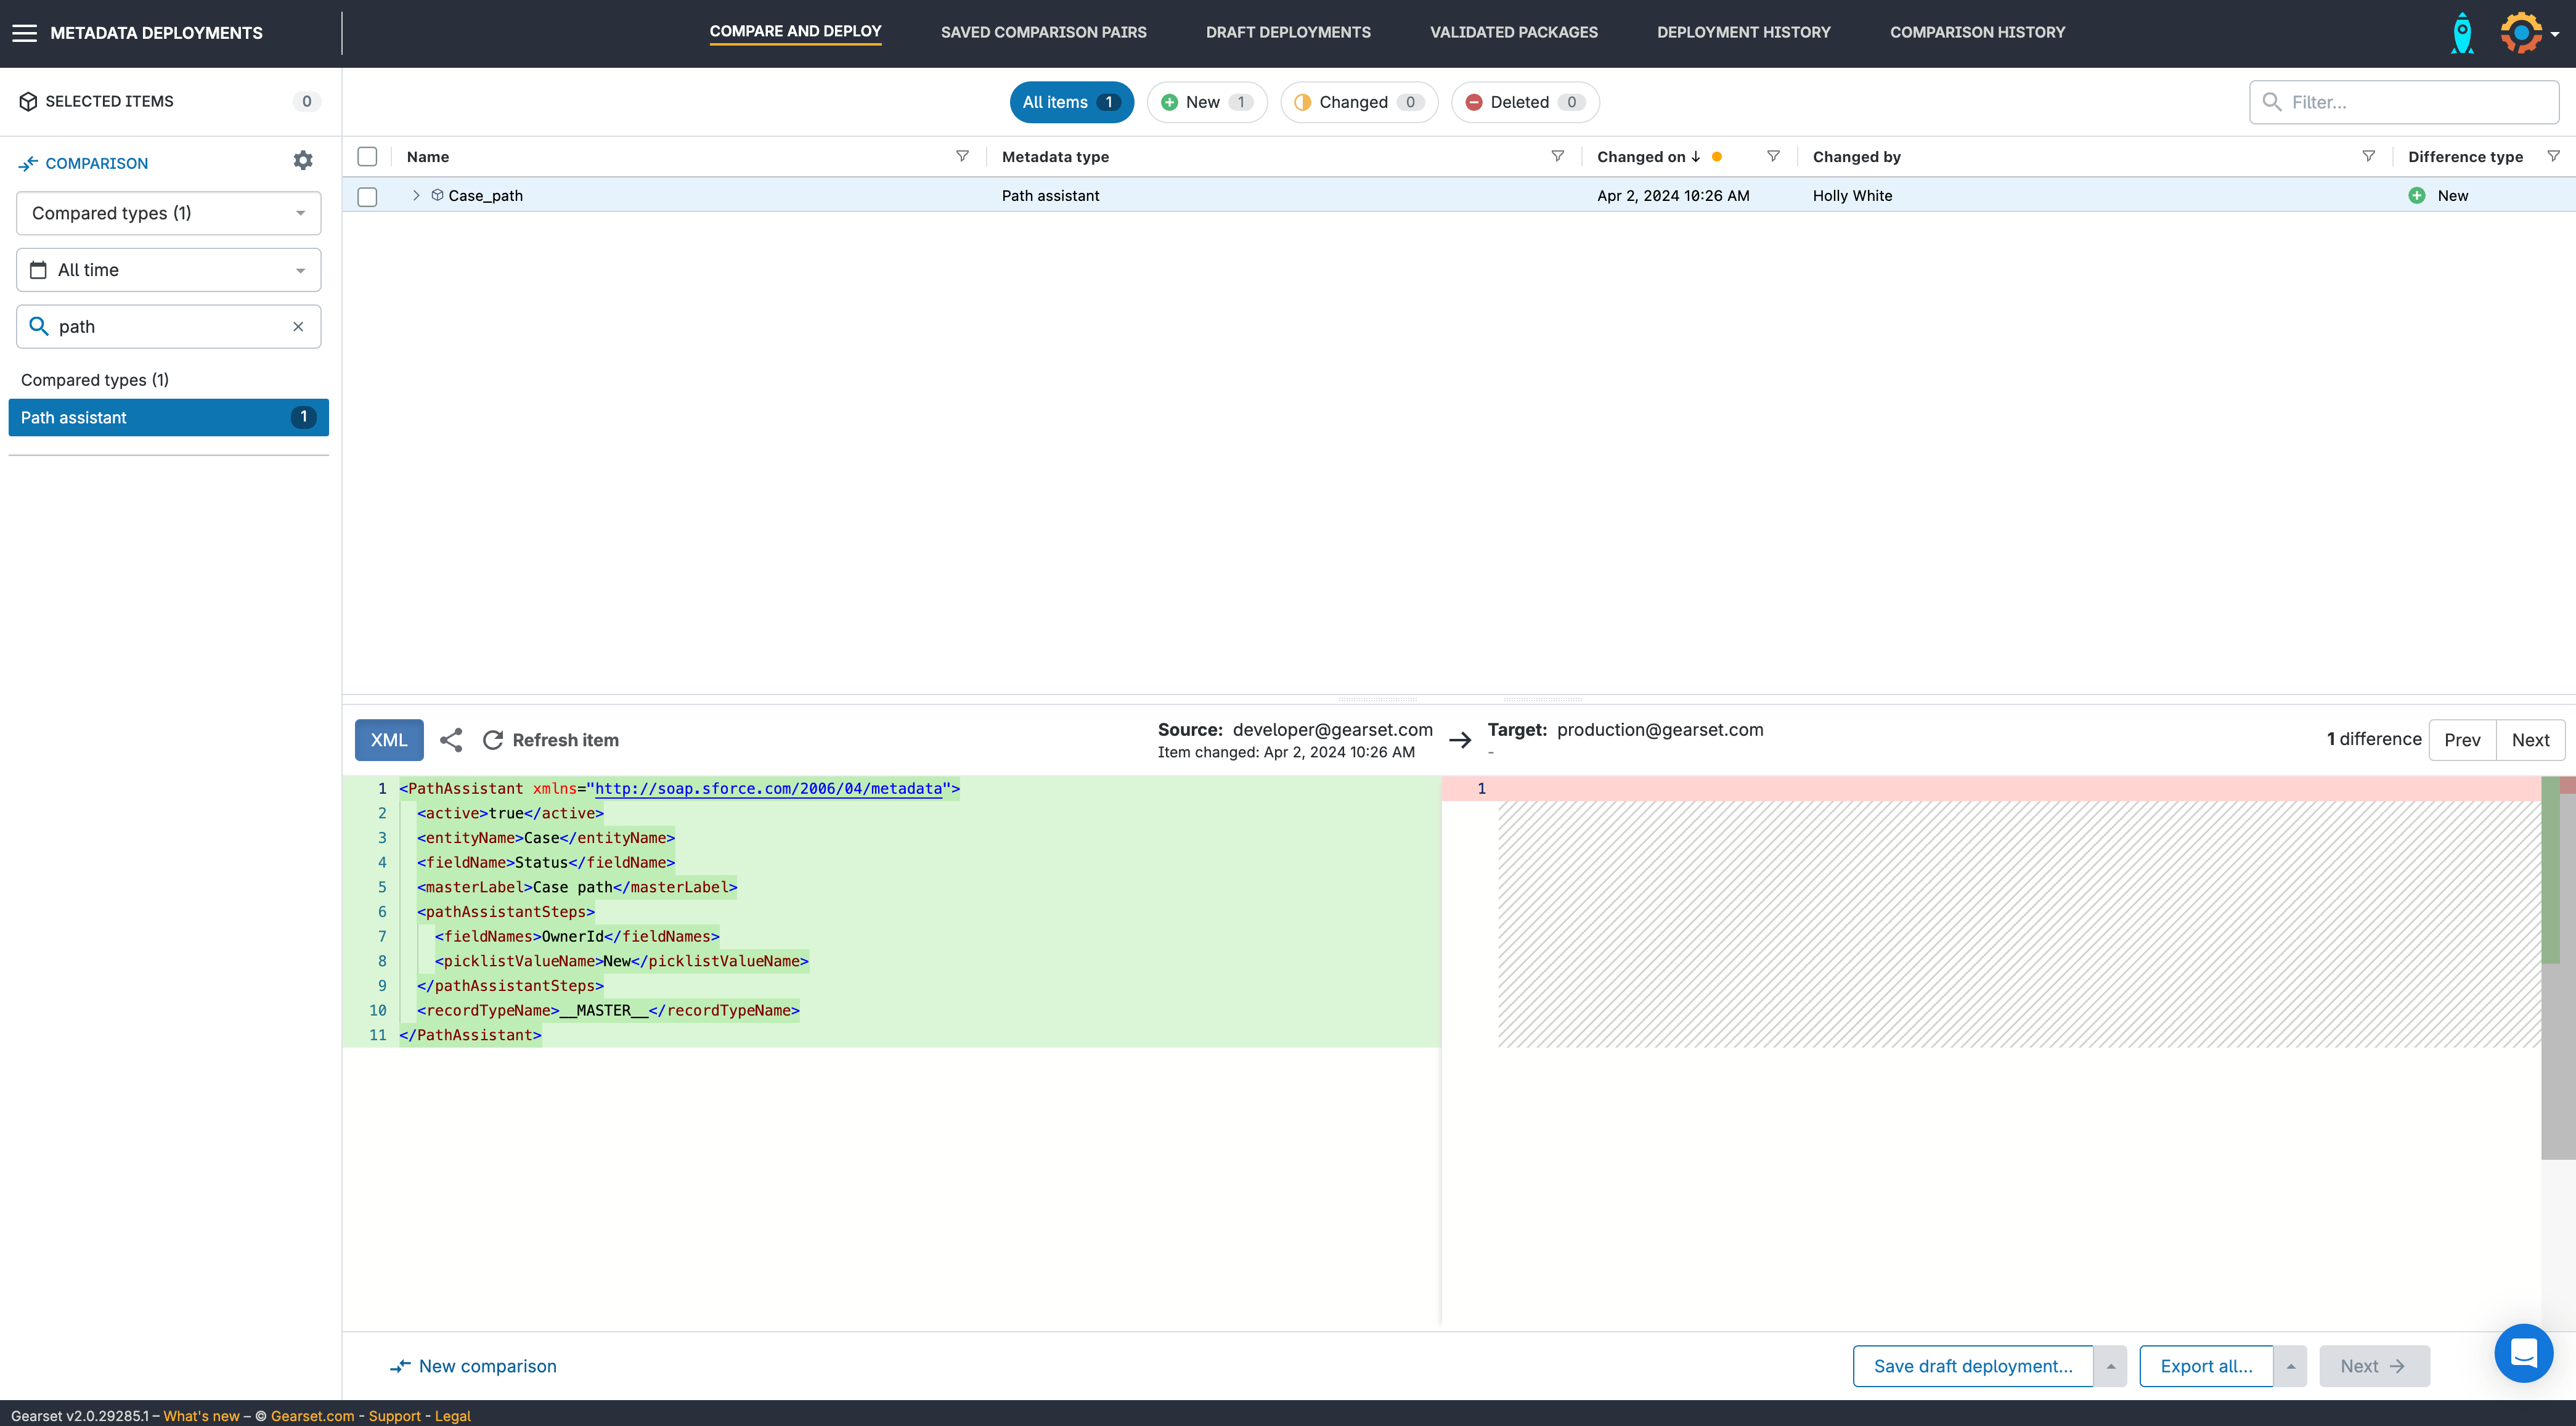
Task: Open Saved Comparison Pairs tab
Action: (1043, 32)
